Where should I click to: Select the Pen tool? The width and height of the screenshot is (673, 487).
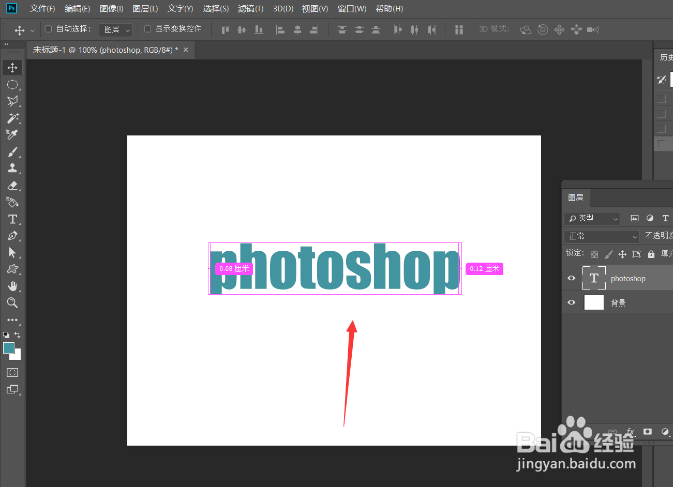pos(12,236)
